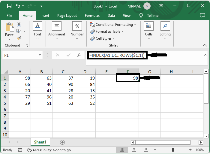Click the zoom slider handle
The height and width of the screenshot is (154, 210).
tap(173, 150)
